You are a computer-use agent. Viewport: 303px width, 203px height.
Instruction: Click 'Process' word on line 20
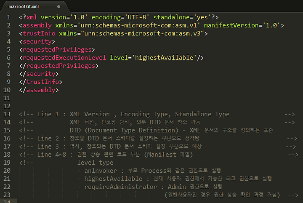click(154, 171)
